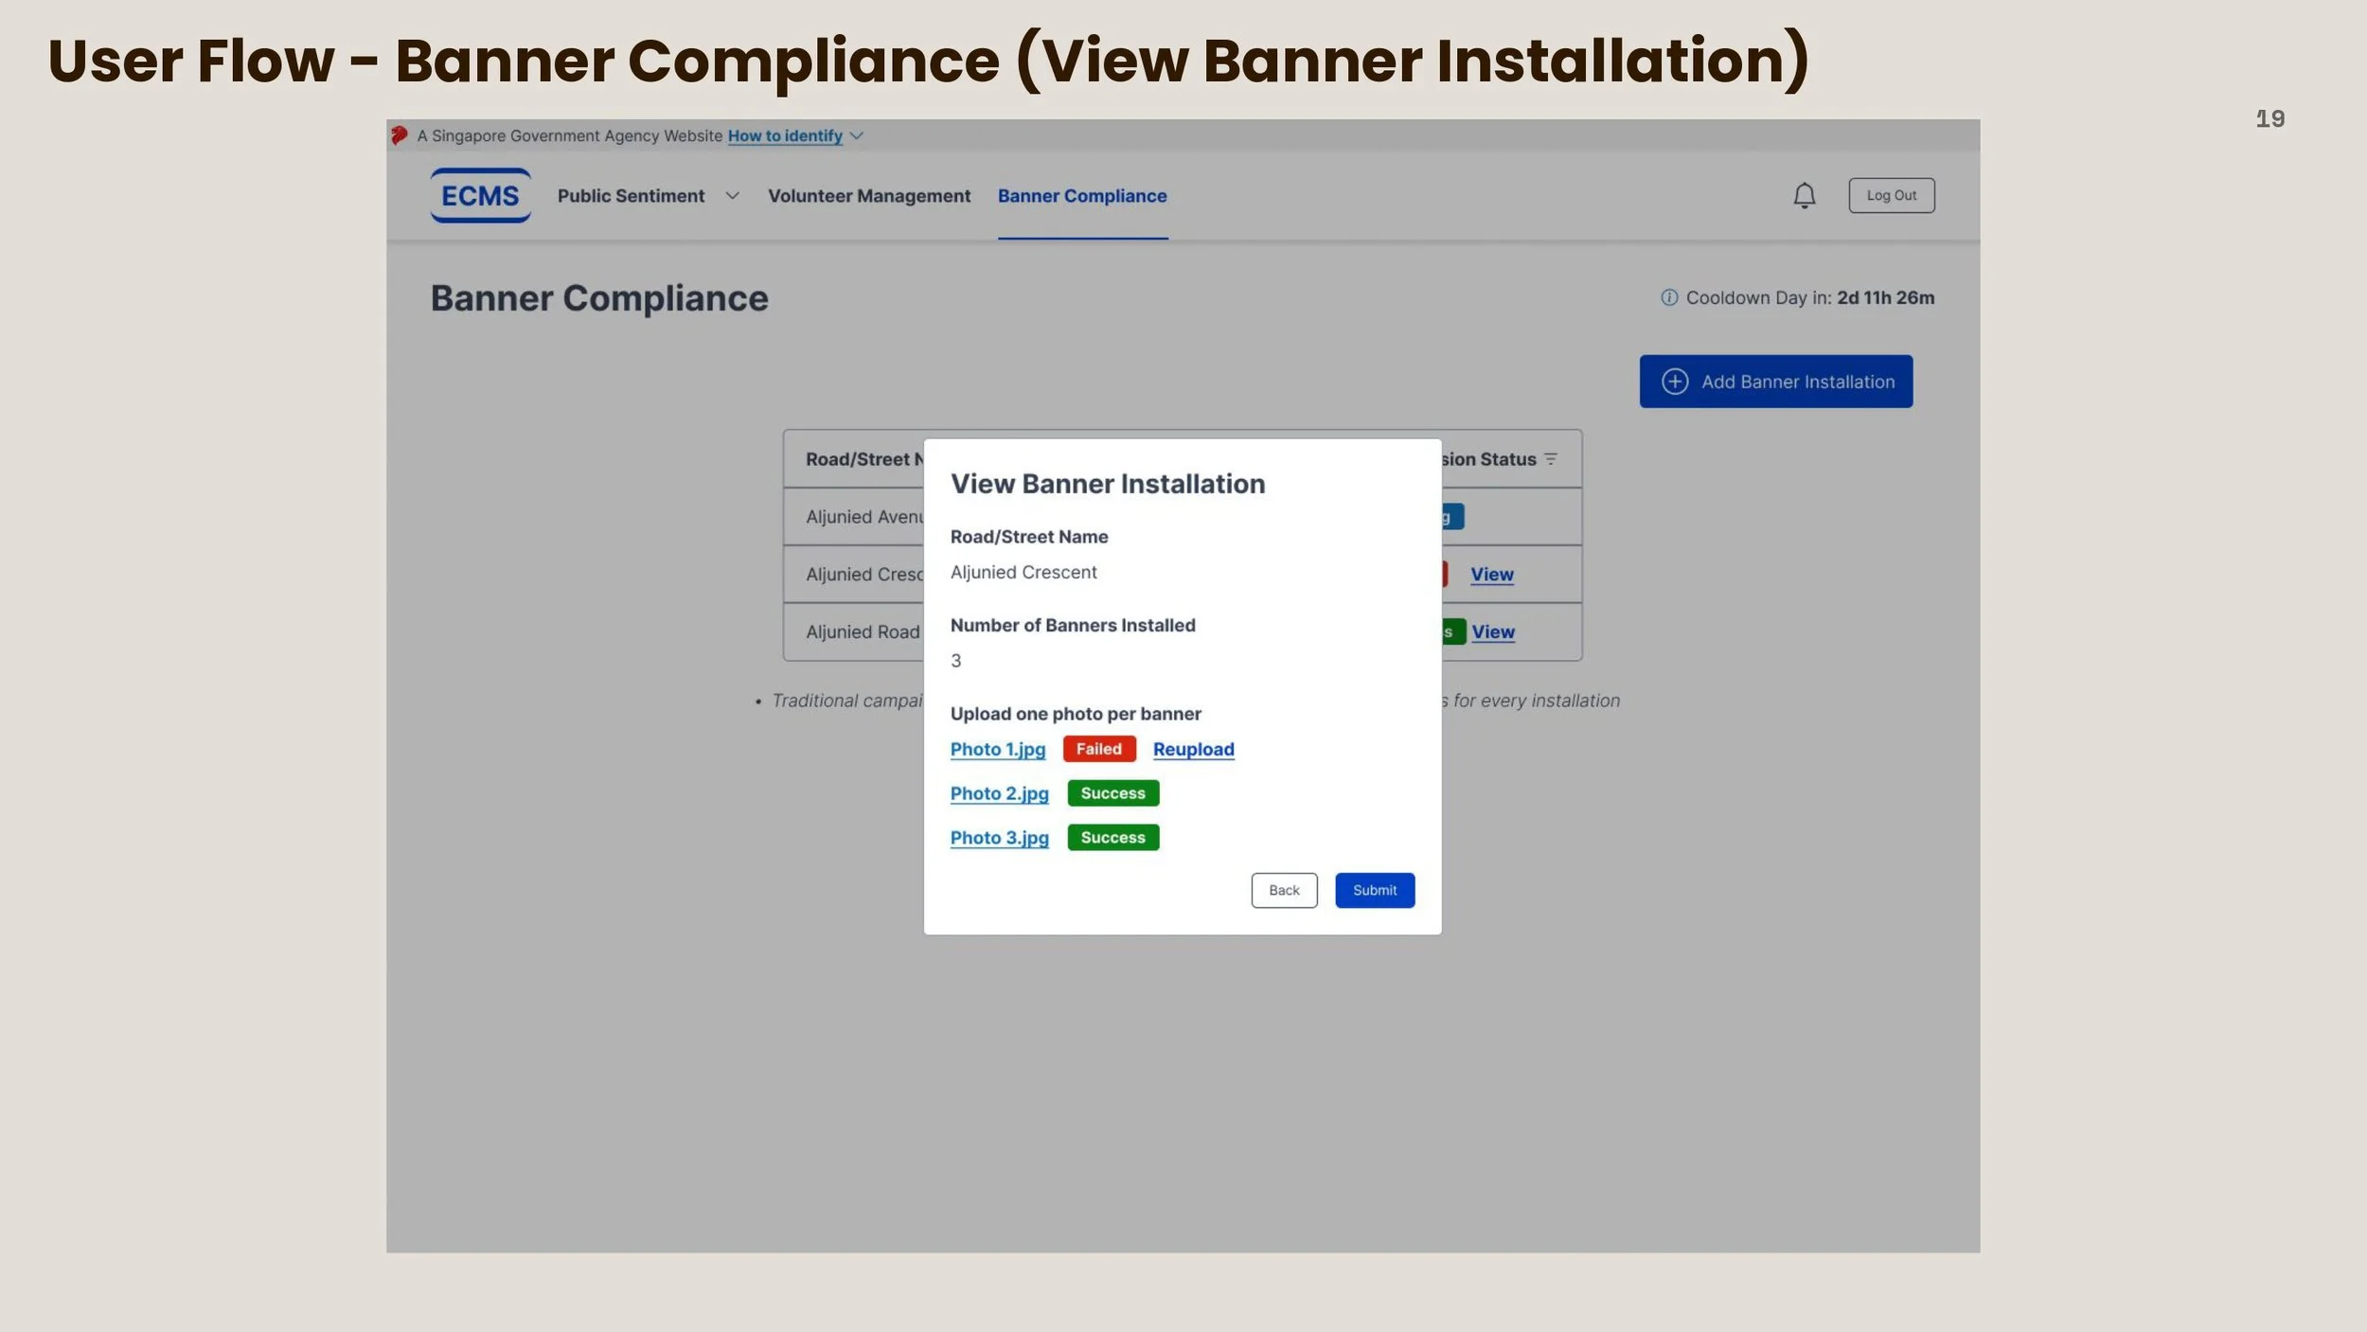2367x1332 pixels.
Task: Open the Photo 1.jpg link
Action: (x=998, y=749)
